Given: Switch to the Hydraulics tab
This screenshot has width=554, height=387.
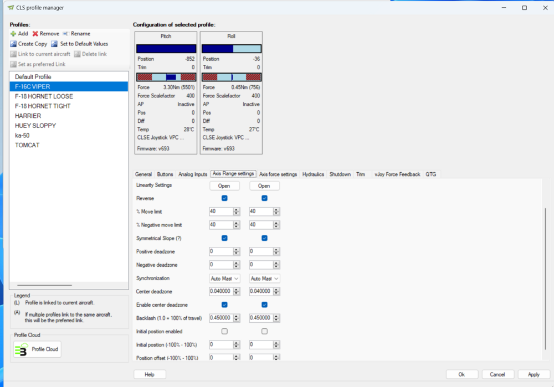Looking at the screenshot, I should 313,174.
